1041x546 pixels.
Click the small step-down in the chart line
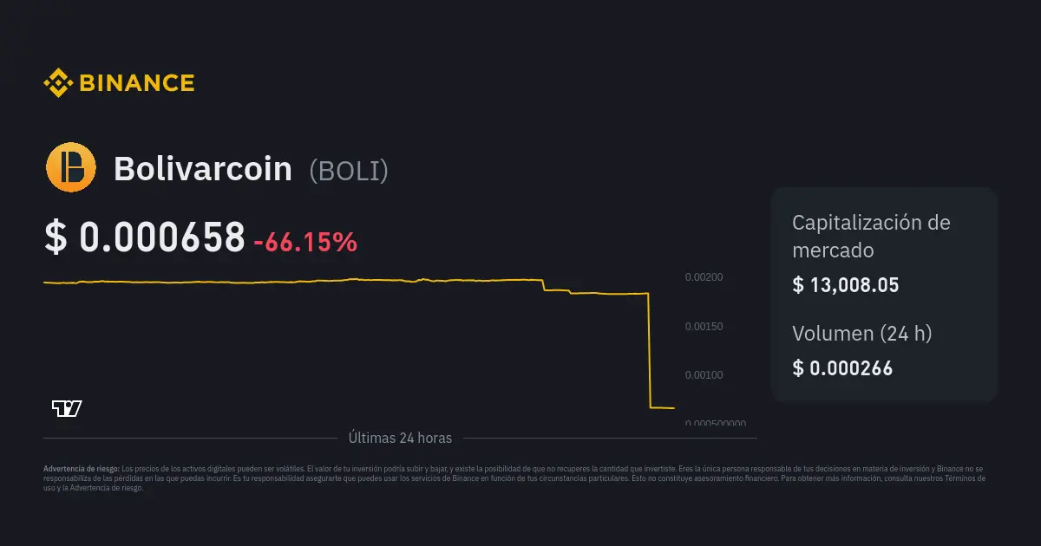coord(544,284)
